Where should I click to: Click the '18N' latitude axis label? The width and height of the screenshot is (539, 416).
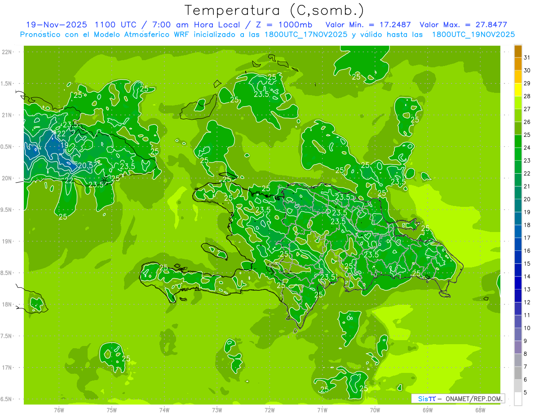pyautogui.click(x=7, y=305)
